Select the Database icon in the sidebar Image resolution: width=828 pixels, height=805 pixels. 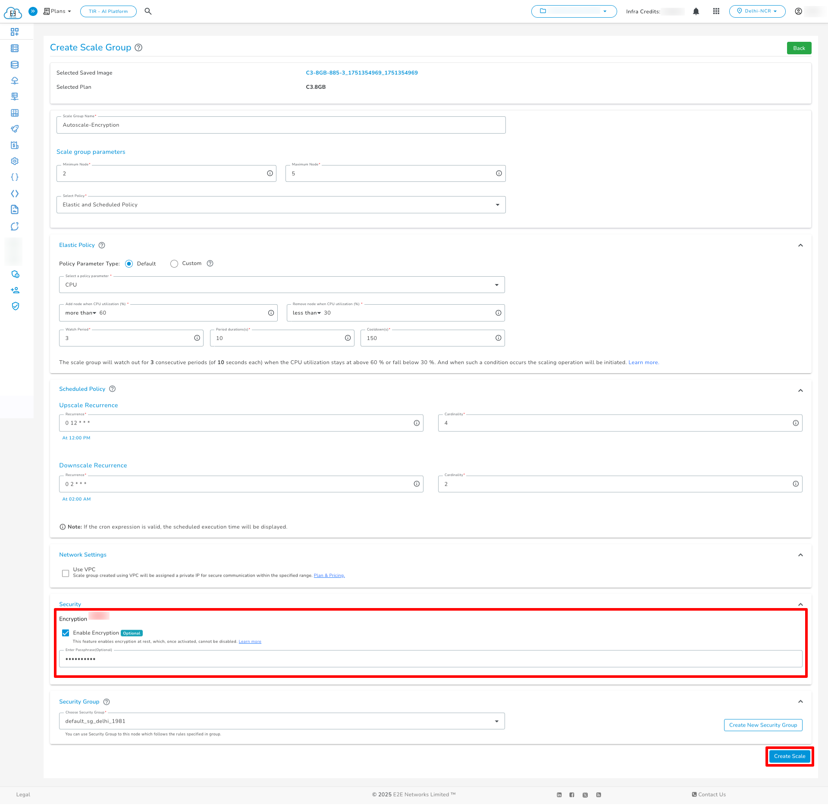(15, 65)
